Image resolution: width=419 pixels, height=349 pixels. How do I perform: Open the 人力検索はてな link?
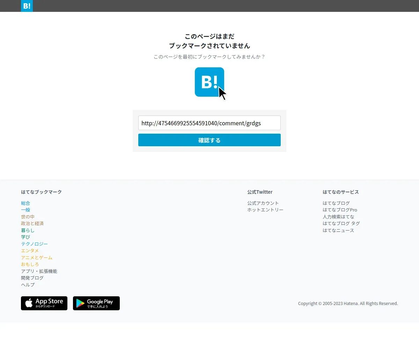tap(338, 217)
